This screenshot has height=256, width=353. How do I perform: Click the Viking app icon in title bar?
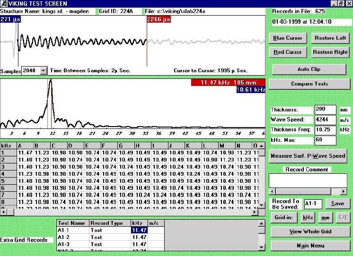(4, 4)
